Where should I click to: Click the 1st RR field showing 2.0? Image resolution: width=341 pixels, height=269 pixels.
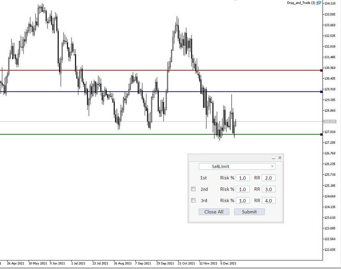click(269, 178)
